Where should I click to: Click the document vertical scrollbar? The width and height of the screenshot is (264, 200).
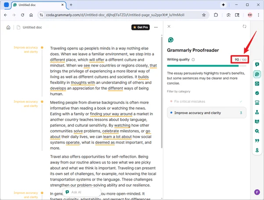pyautogui.click(x=162, y=92)
